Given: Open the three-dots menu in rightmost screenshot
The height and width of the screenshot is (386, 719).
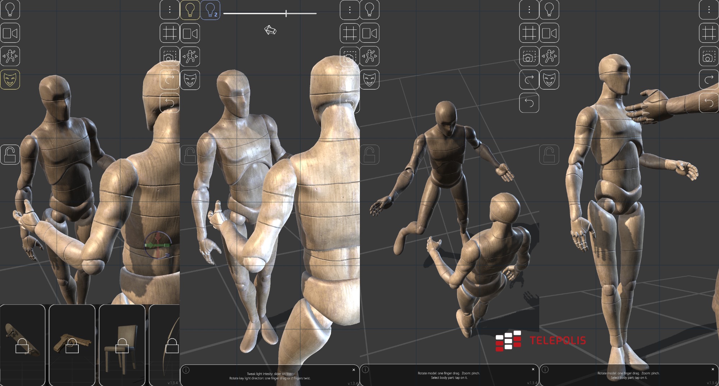Looking at the screenshot, I should tap(709, 10).
